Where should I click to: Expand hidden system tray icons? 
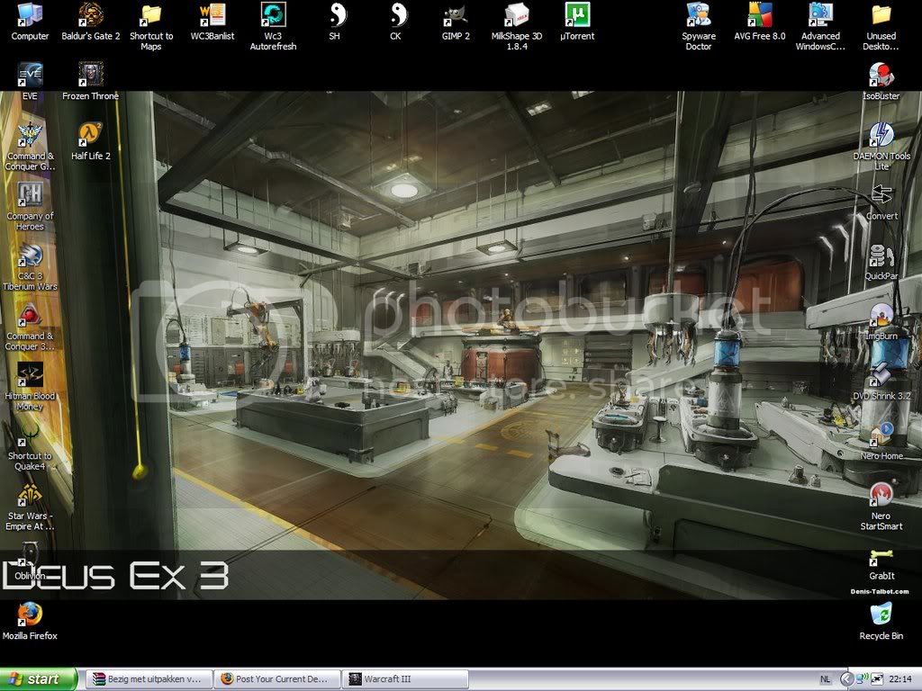click(x=846, y=679)
